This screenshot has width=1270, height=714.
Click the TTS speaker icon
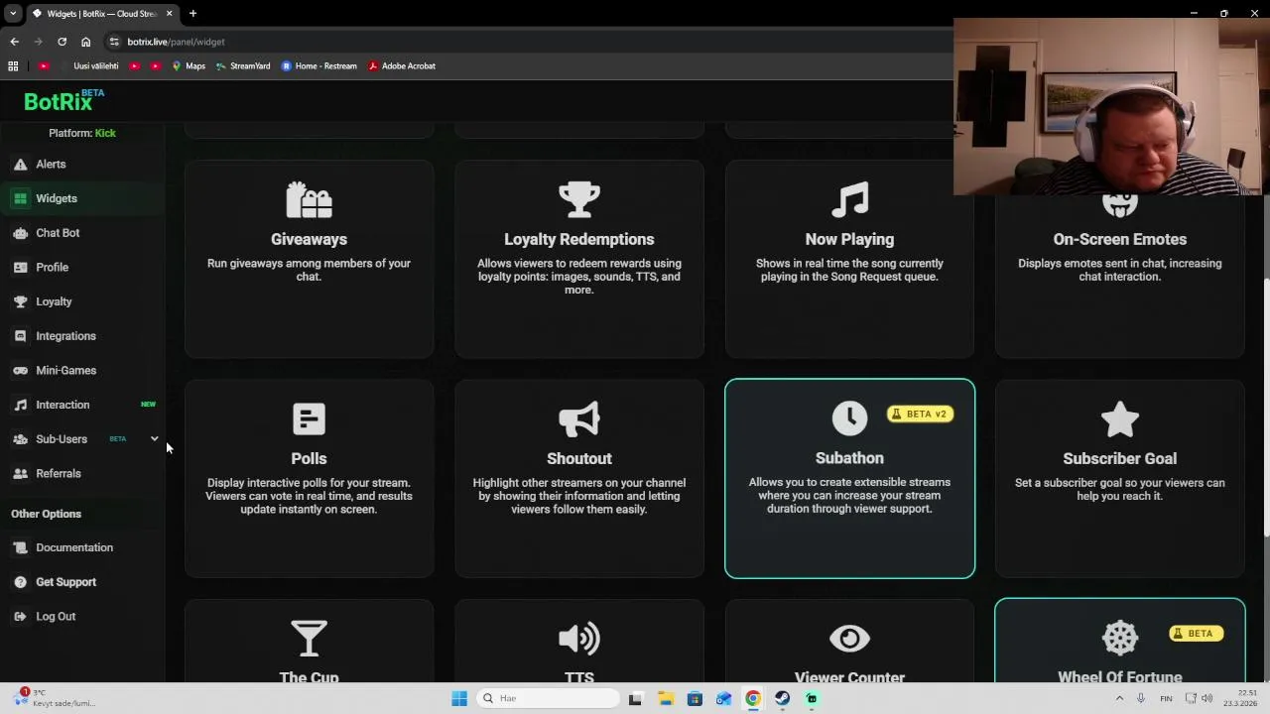tap(579, 638)
